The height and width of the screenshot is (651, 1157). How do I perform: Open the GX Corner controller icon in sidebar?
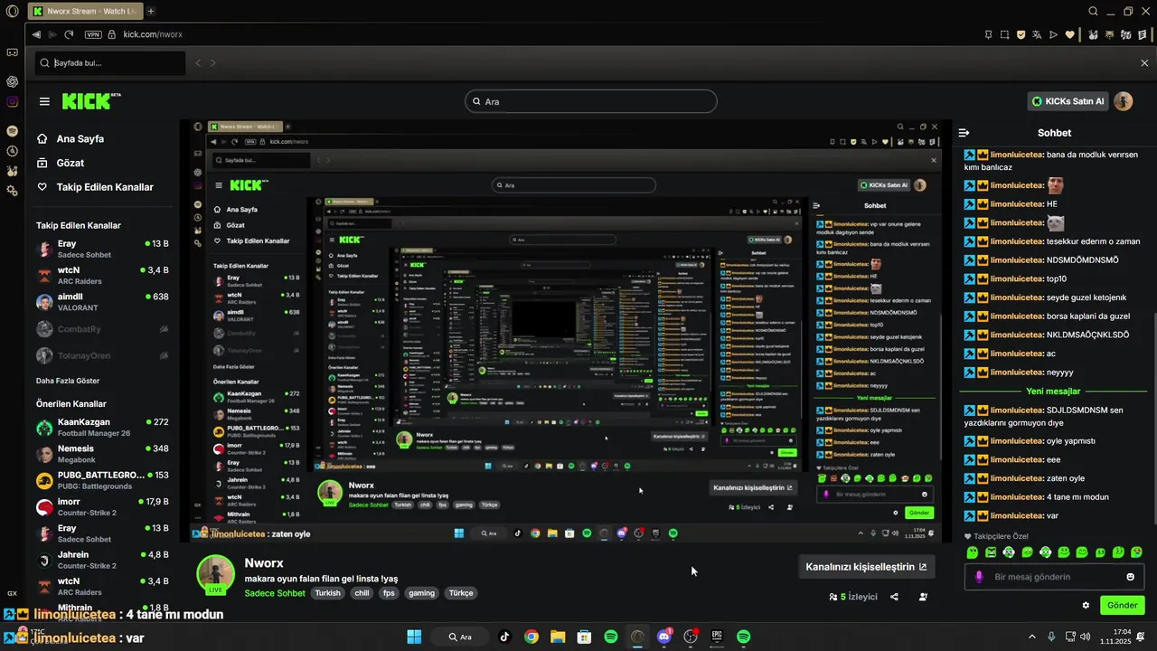[12, 52]
